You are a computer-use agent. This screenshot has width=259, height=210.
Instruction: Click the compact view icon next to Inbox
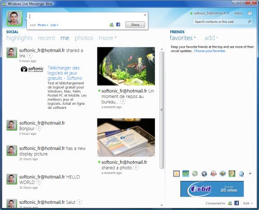[250, 13]
